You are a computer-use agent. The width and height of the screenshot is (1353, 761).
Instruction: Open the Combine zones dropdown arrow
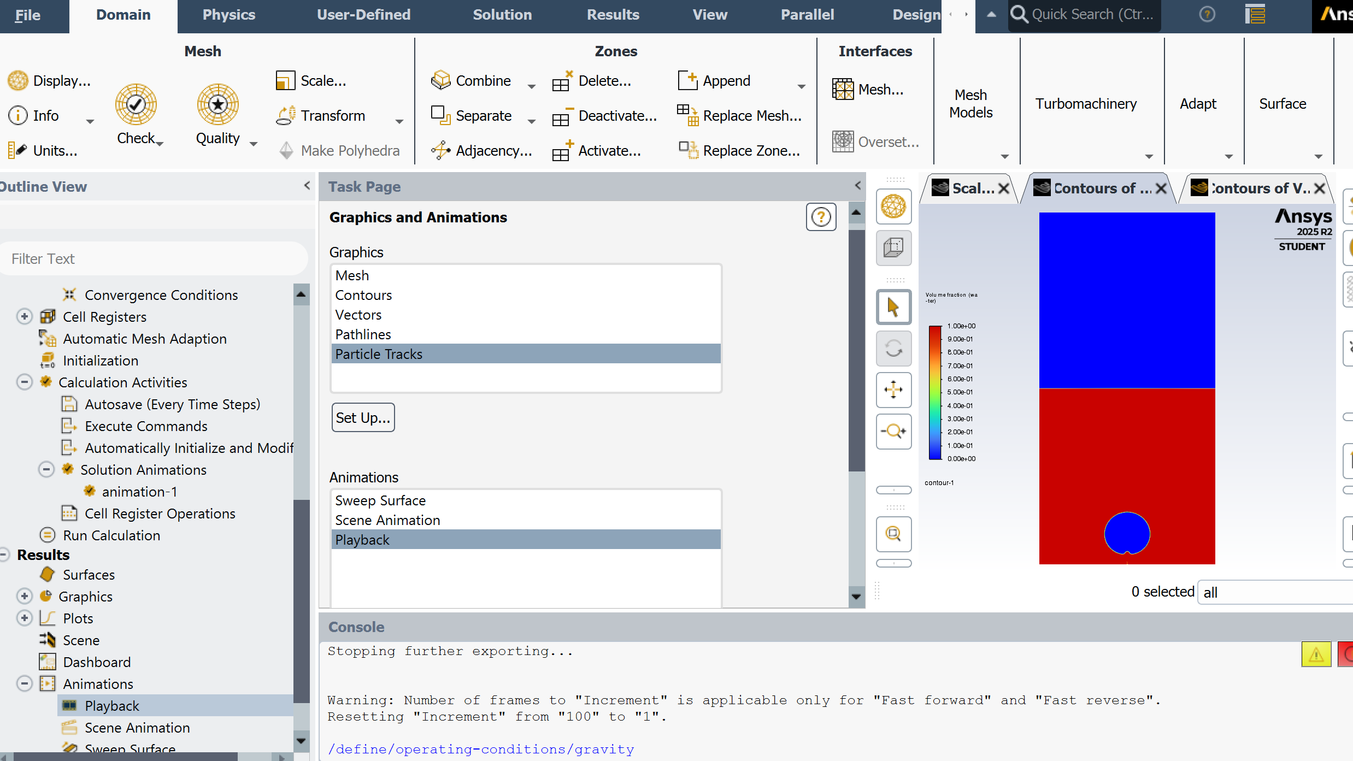532,86
